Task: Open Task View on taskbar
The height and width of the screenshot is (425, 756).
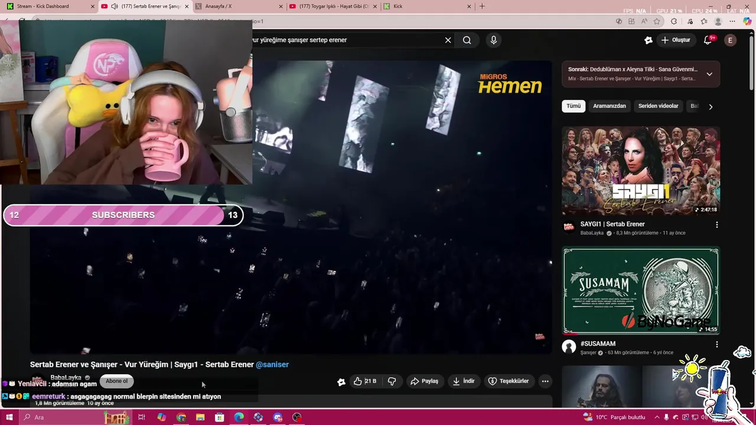Action: point(142,417)
